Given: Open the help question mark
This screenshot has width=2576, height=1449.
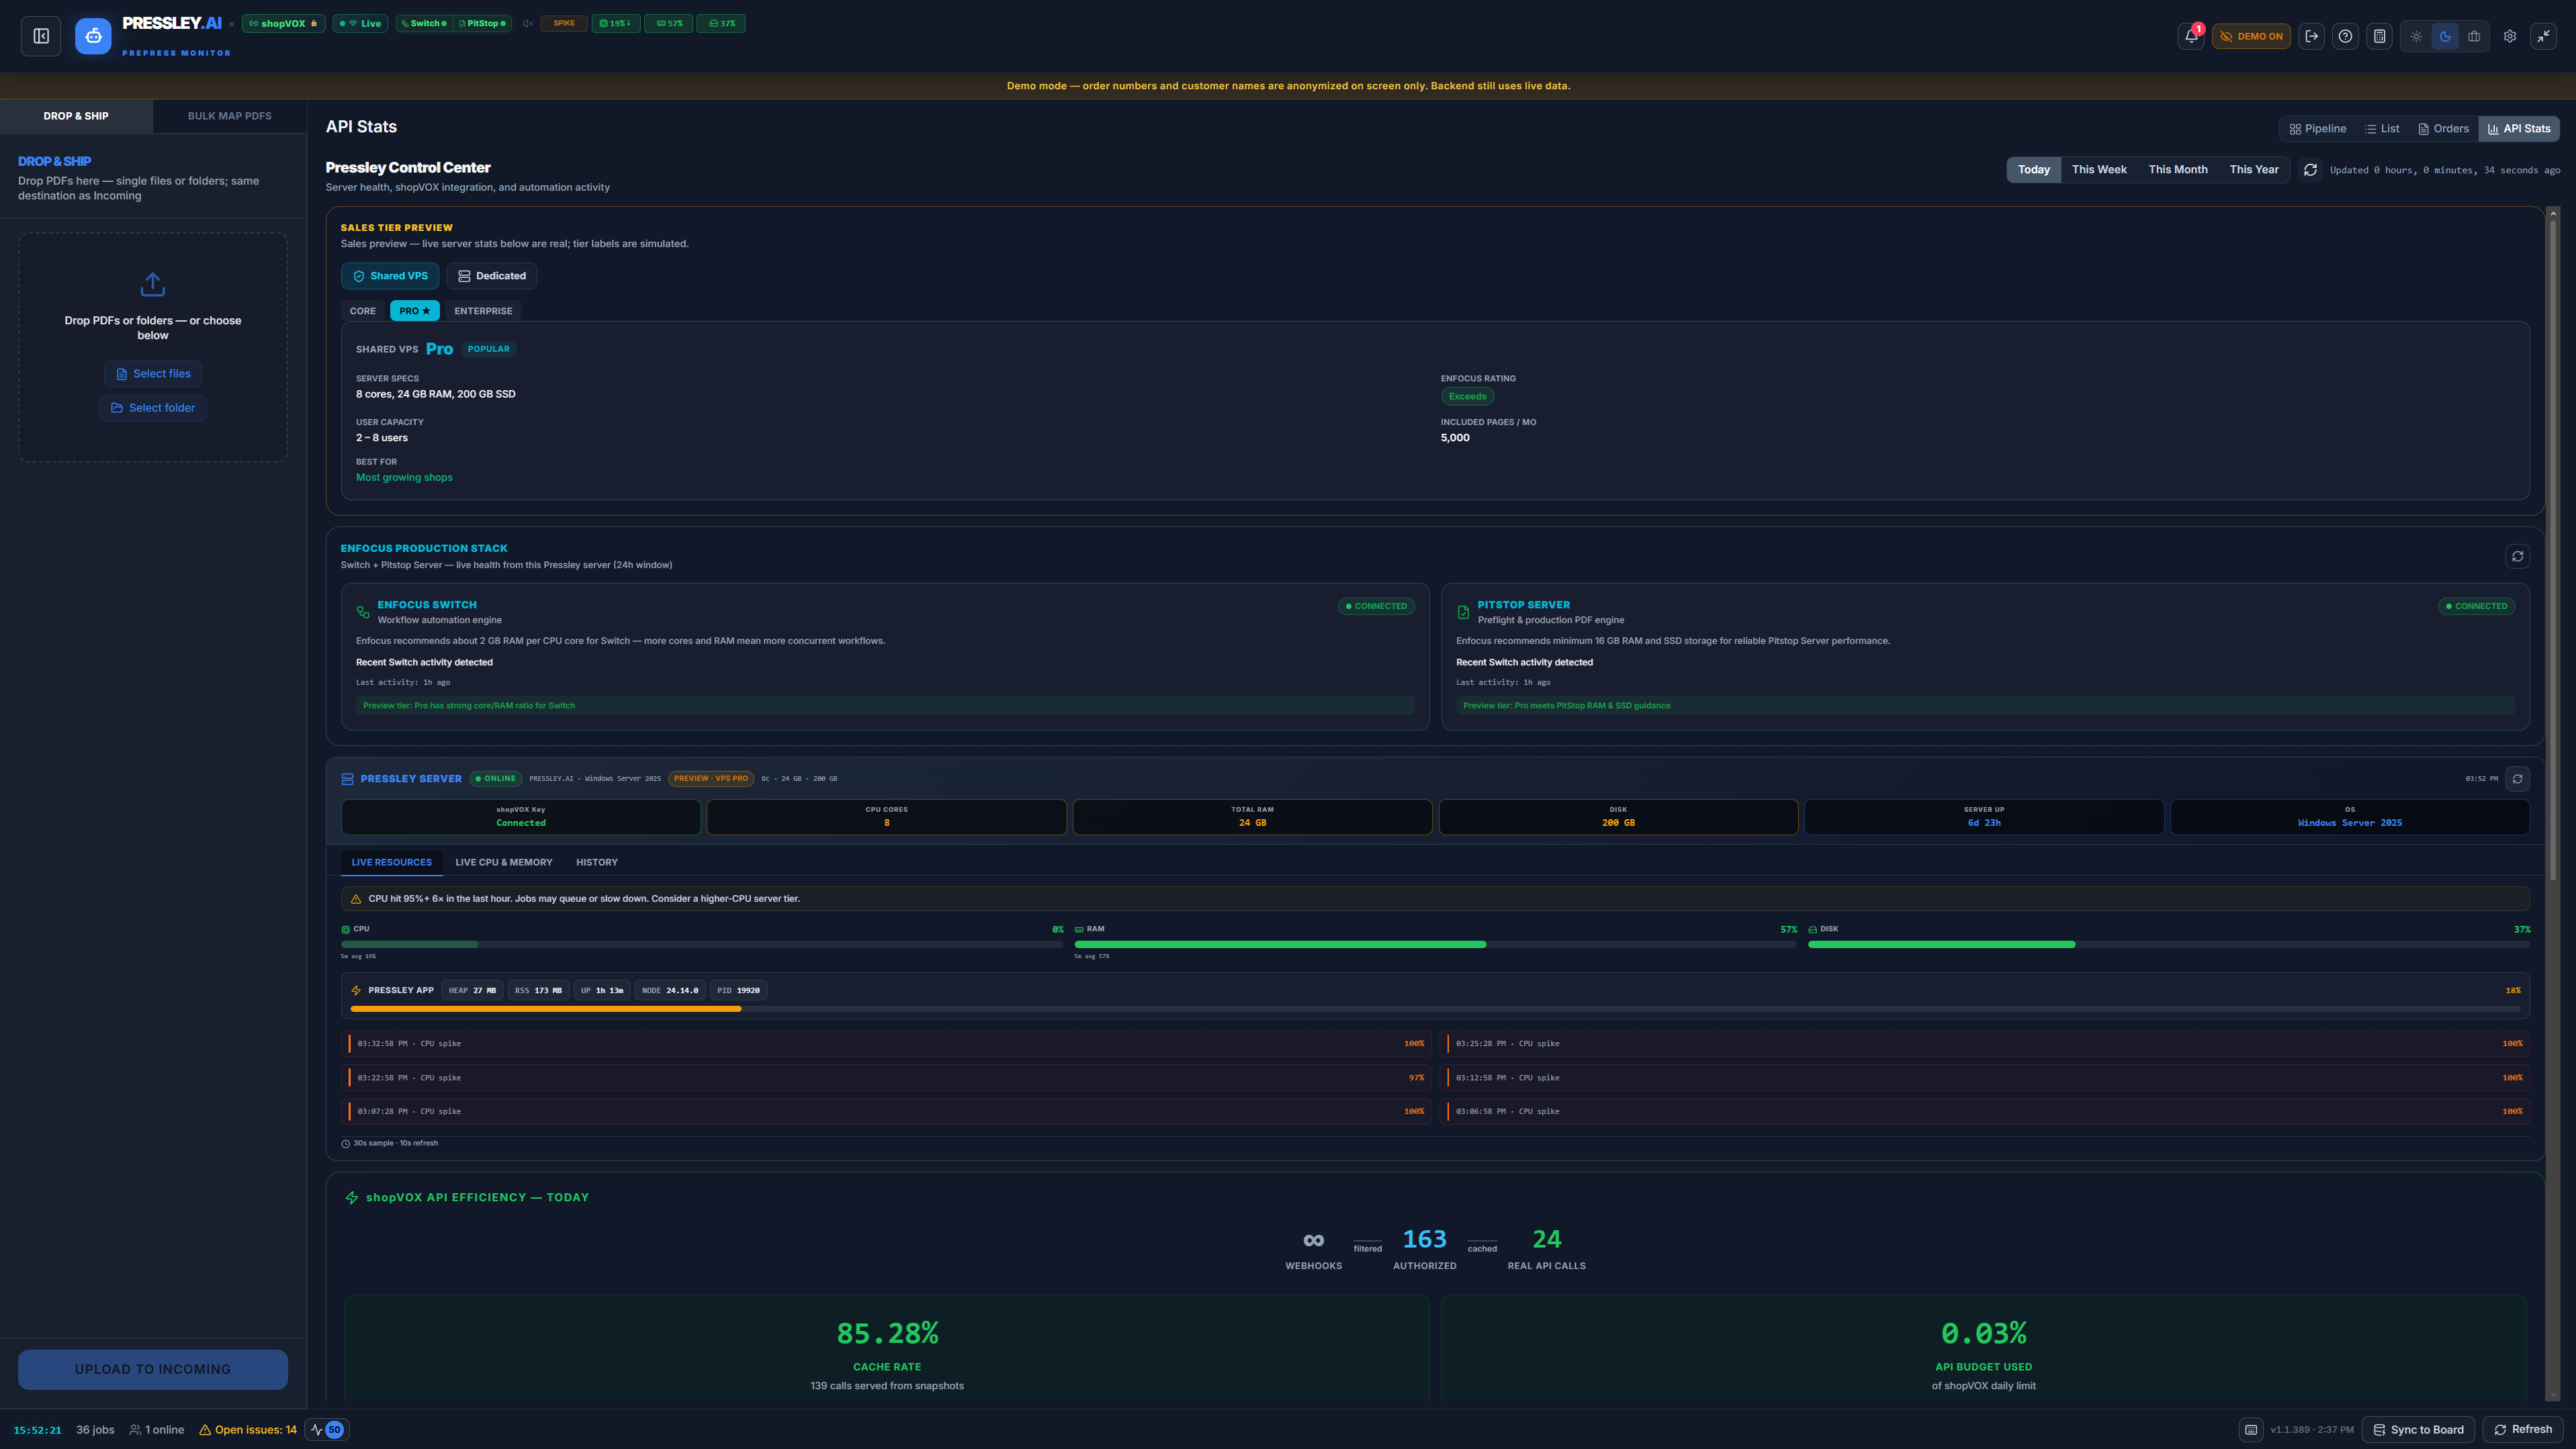Looking at the screenshot, I should coord(2345,36).
